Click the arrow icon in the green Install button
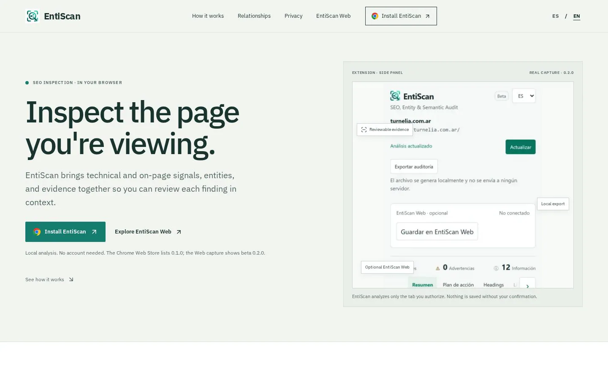 coord(94,232)
